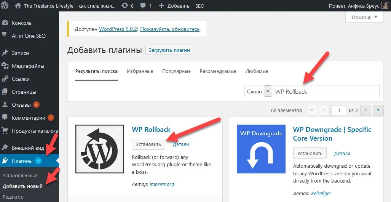391x202 pixels.
Task: Switch to Любимые tab
Action: click(x=257, y=71)
